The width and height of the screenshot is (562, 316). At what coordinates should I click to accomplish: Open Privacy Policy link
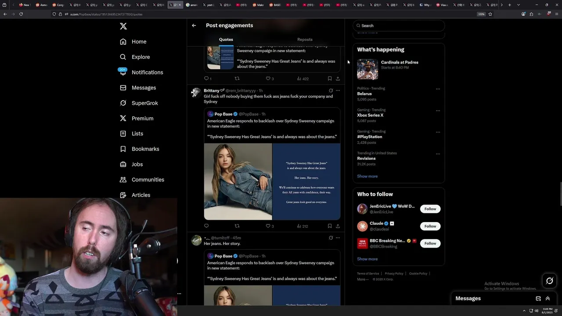pyautogui.click(x=394, y=273)
